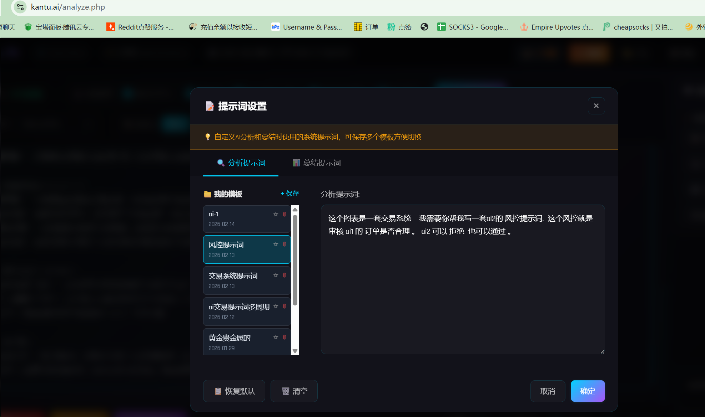Click the + 保存 link to save the template
The height and width of the screenshot is (417, 705).
(289, 194)
